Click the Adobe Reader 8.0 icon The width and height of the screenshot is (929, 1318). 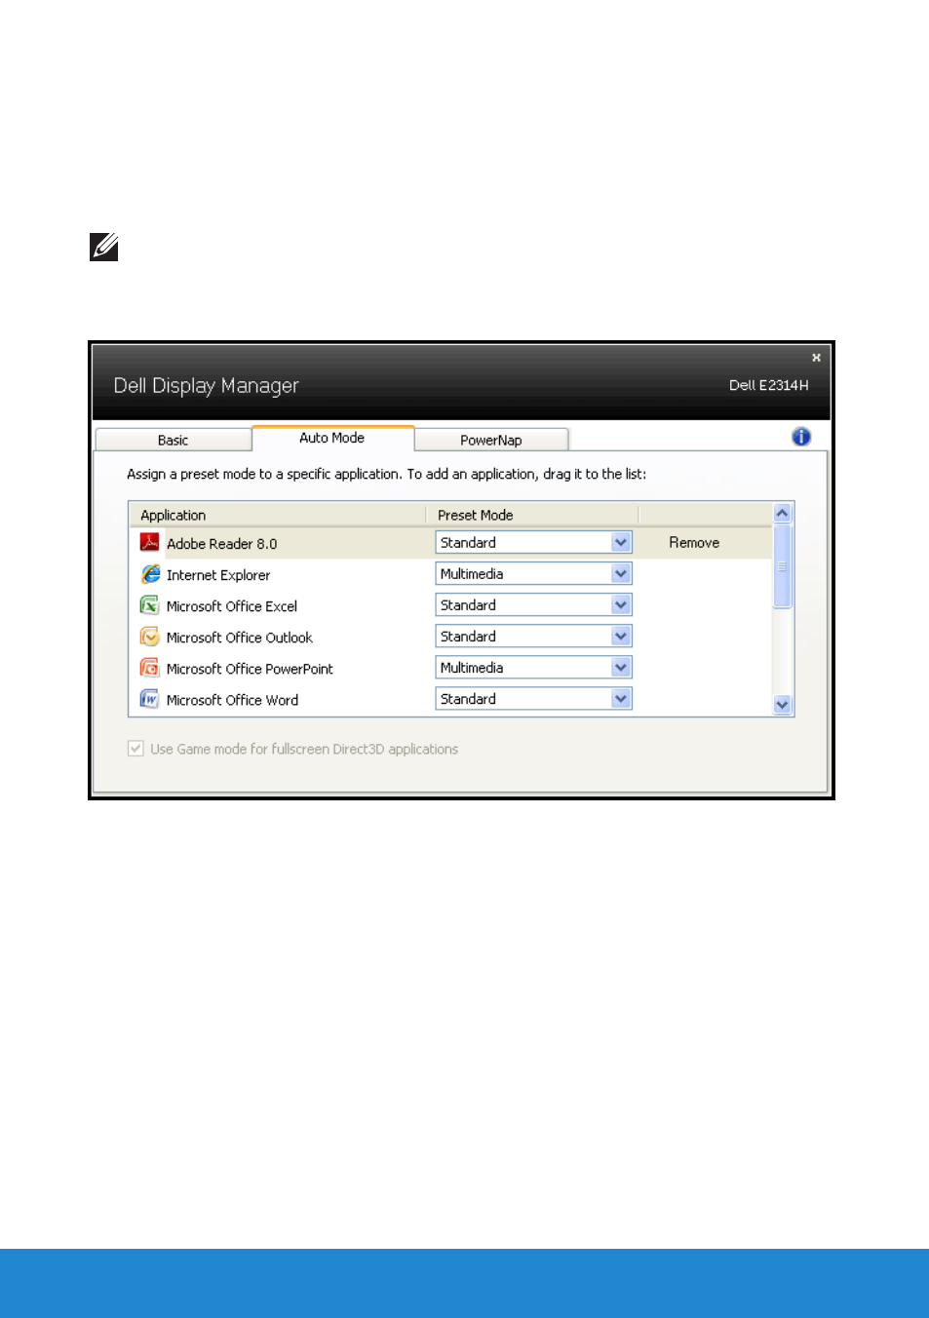point(149,542)
